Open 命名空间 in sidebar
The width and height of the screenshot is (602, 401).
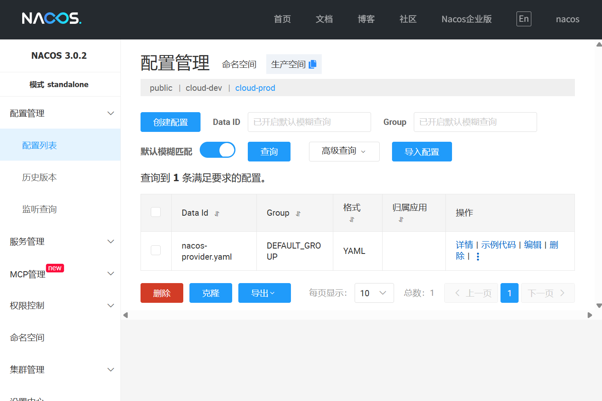pyautogui.click(x=60, y=337)
